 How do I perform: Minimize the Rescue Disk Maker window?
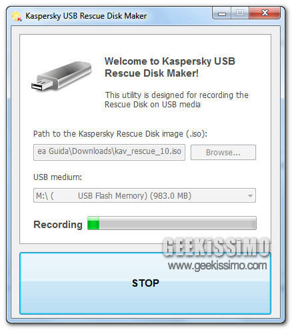[222, 13]
